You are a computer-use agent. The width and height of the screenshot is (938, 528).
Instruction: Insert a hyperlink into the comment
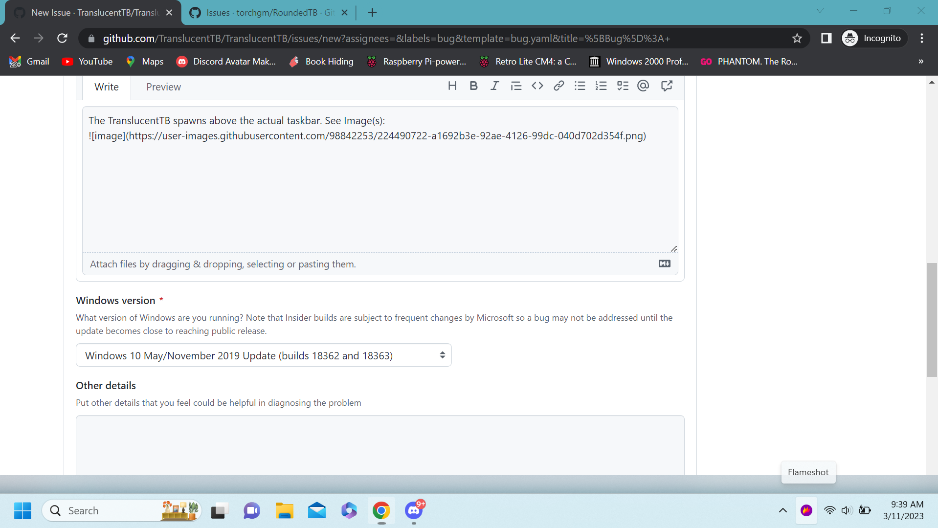(x=558, y=86)
